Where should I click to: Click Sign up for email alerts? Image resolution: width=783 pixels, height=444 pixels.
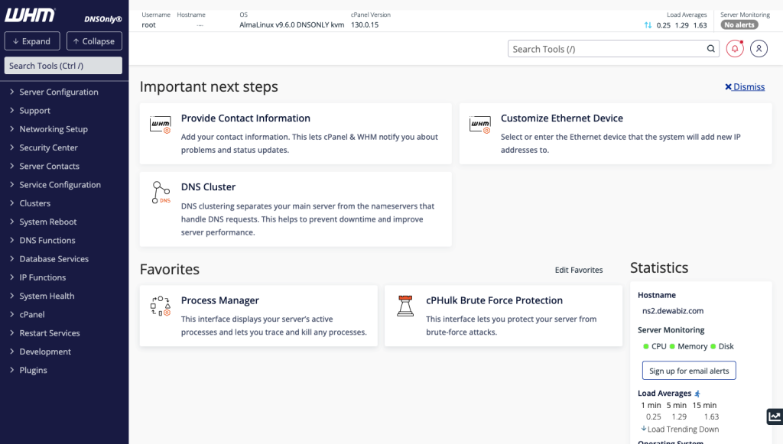(688, 371)
